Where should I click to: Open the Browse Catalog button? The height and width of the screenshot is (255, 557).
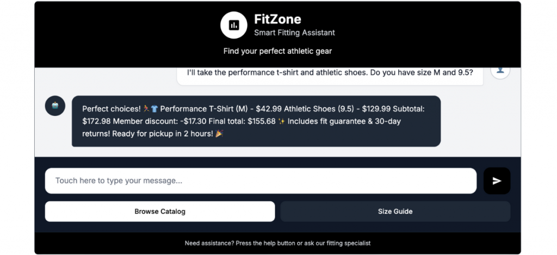tap(160, 212)
